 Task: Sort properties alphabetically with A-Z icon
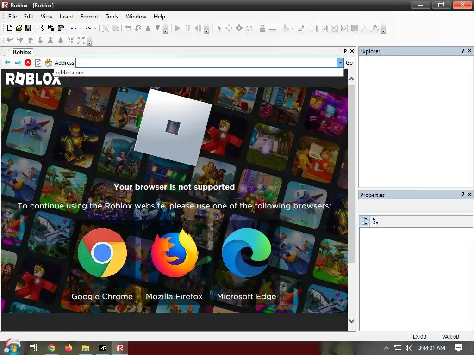tap(375, 221)
